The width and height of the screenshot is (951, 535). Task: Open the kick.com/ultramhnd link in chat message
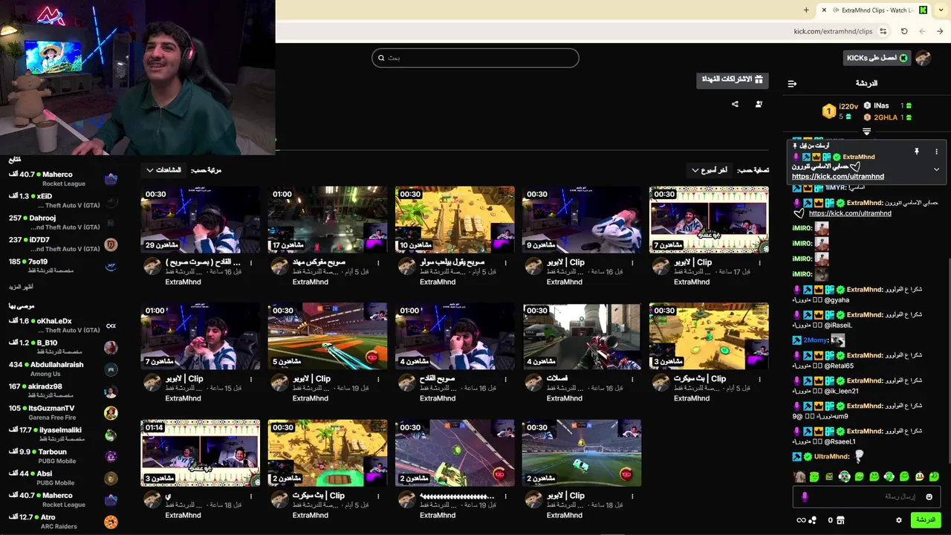[850, 213]
